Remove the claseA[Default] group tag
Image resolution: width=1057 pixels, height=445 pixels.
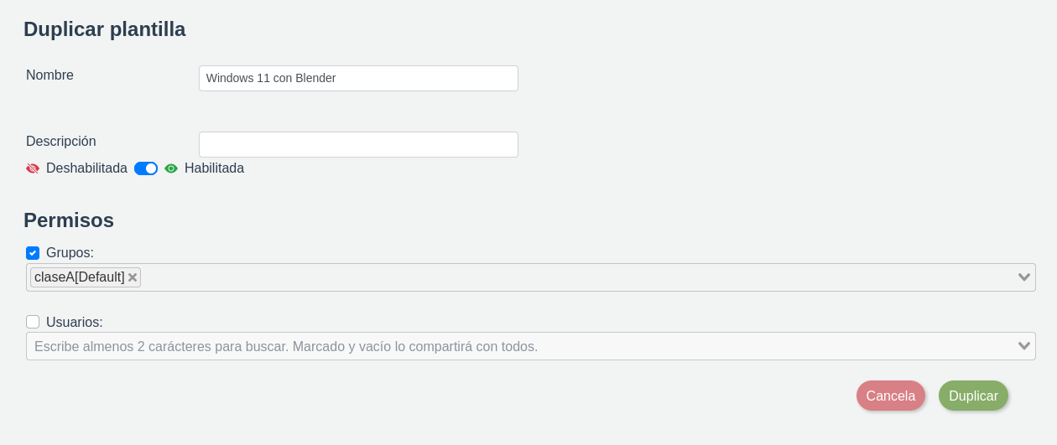tap(133, 277)
